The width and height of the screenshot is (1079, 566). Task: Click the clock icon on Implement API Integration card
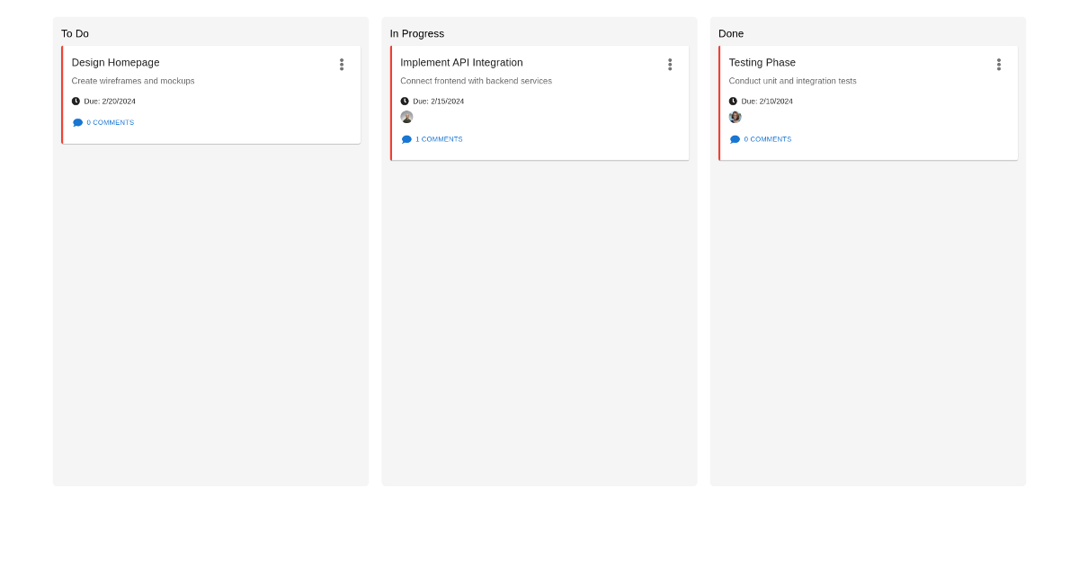point(406,101)
